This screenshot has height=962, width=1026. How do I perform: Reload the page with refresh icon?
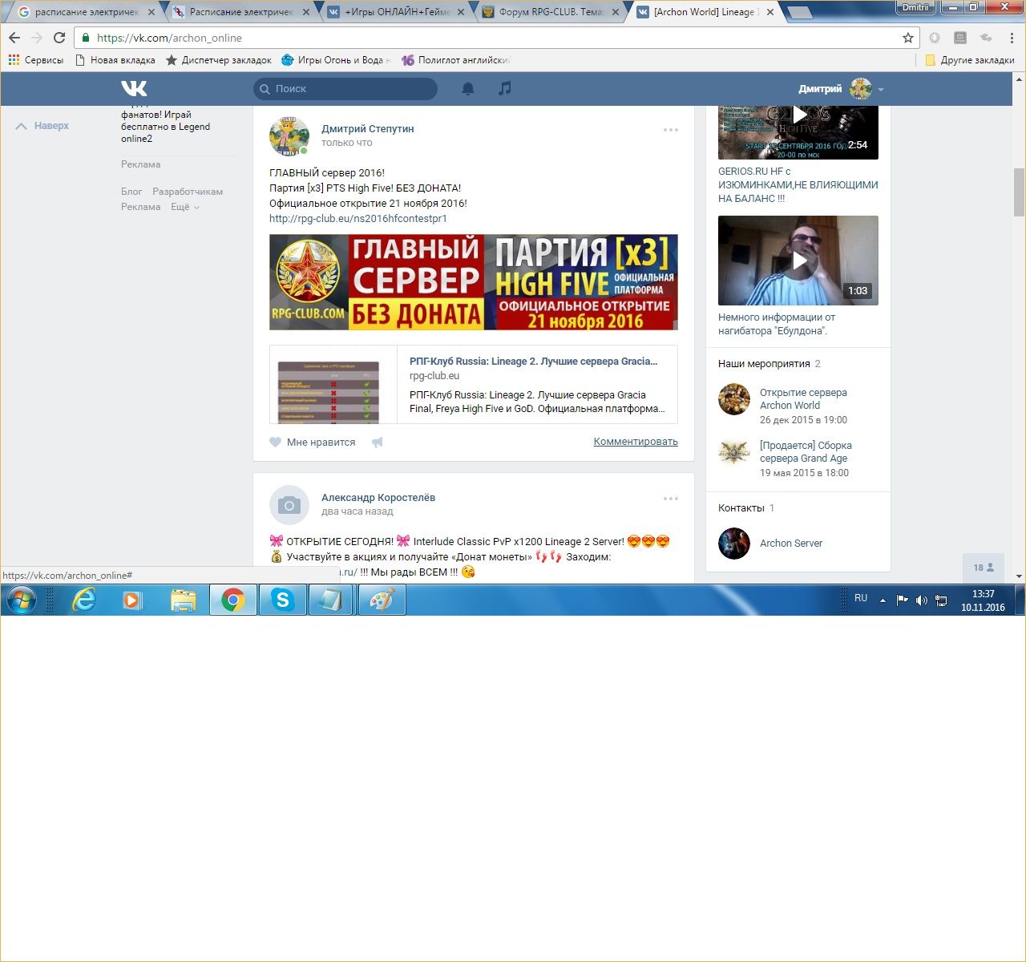click(x=59, y=38)
